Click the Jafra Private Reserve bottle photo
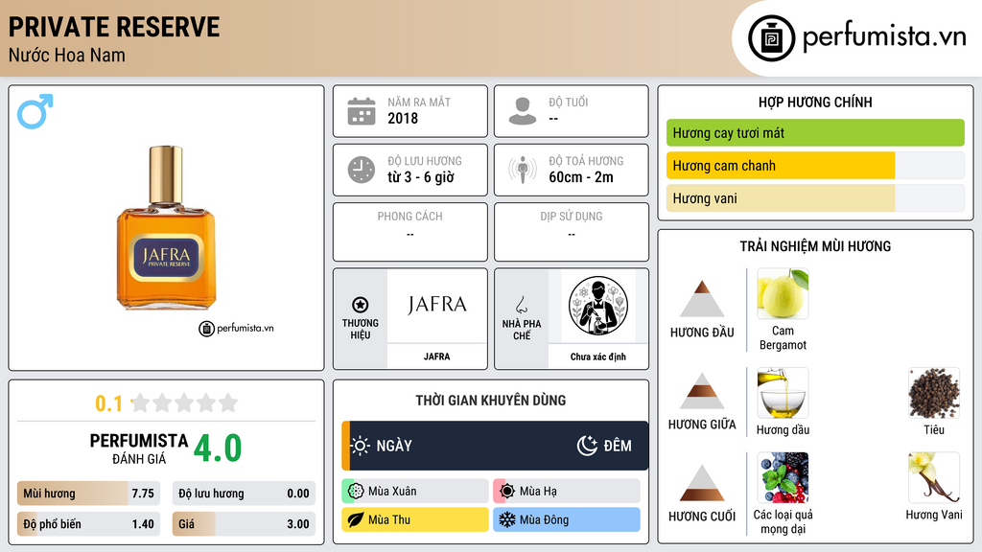The width and height of the screenshot is (982, 552). [166, 228]
